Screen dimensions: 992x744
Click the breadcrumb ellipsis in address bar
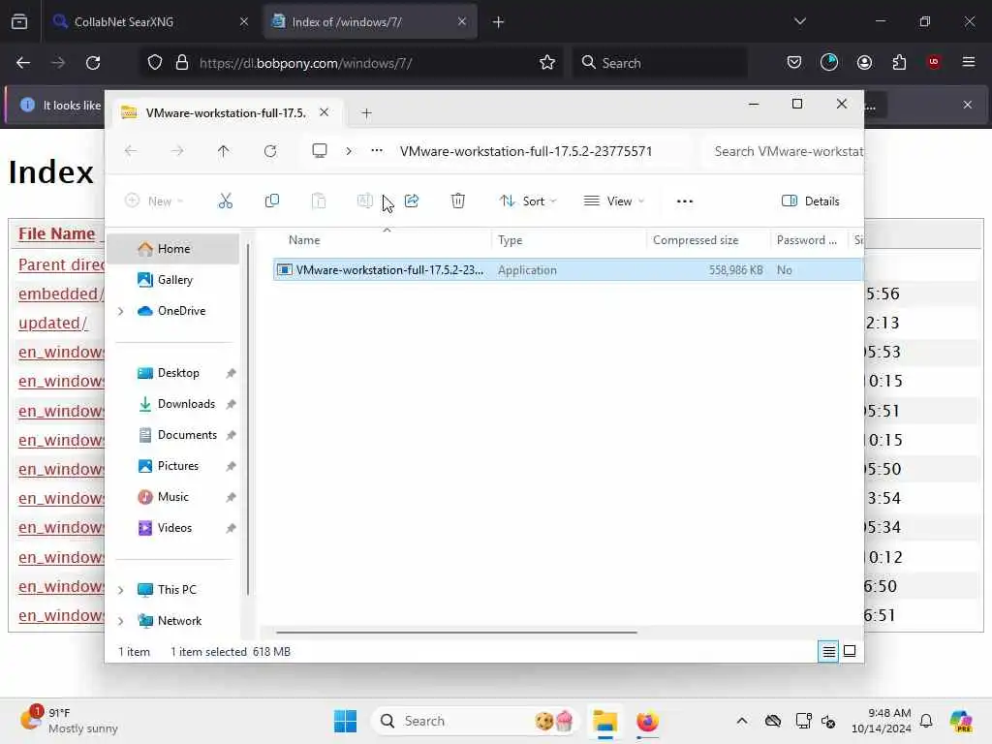(x=377, y=150)
